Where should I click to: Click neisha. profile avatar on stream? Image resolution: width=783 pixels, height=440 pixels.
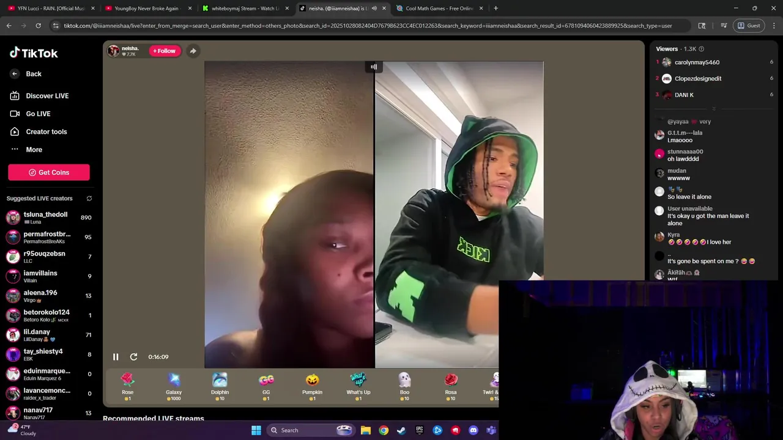tap(113, 51)
